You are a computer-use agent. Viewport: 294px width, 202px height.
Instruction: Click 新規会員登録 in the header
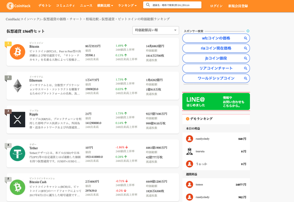(238, 6)
